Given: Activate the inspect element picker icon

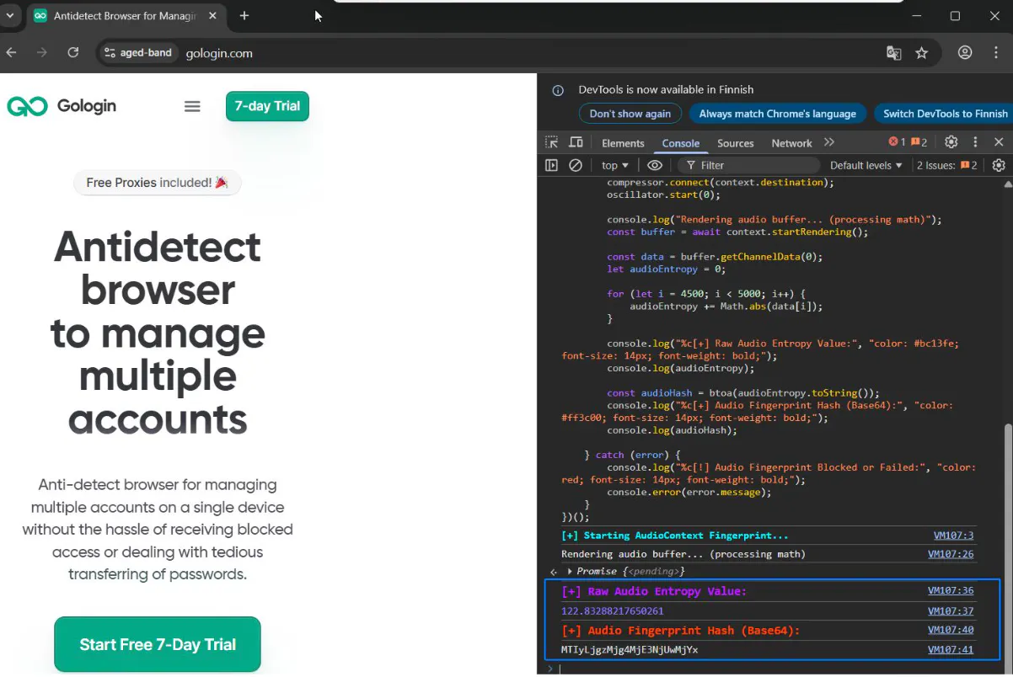Looking at the screenshot, I should coord(551,142).
